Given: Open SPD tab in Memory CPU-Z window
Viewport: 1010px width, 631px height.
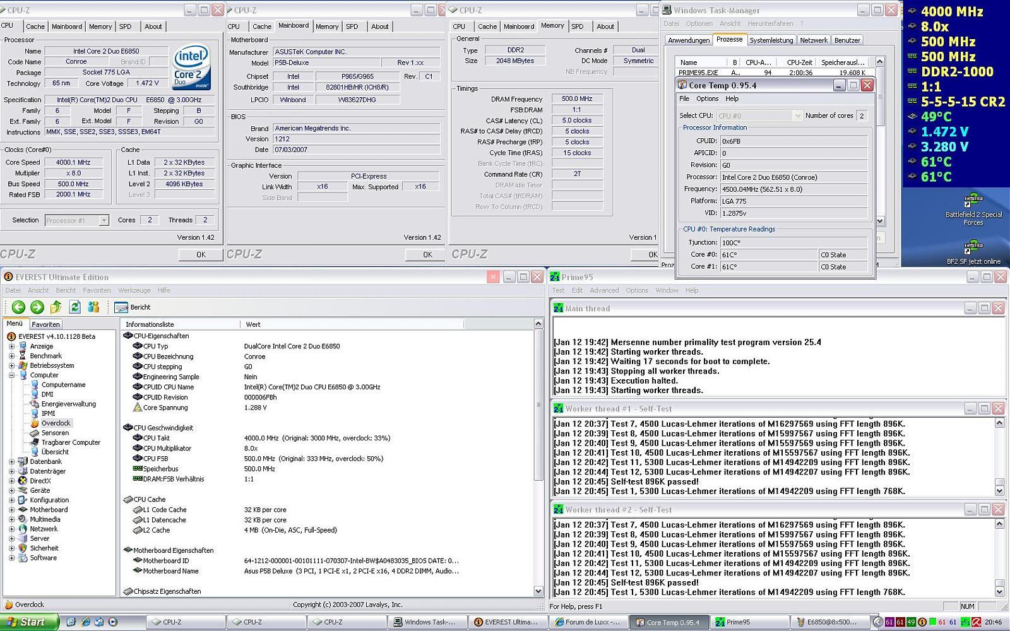Looking at the screenshot, I should (x=577, y=27).
